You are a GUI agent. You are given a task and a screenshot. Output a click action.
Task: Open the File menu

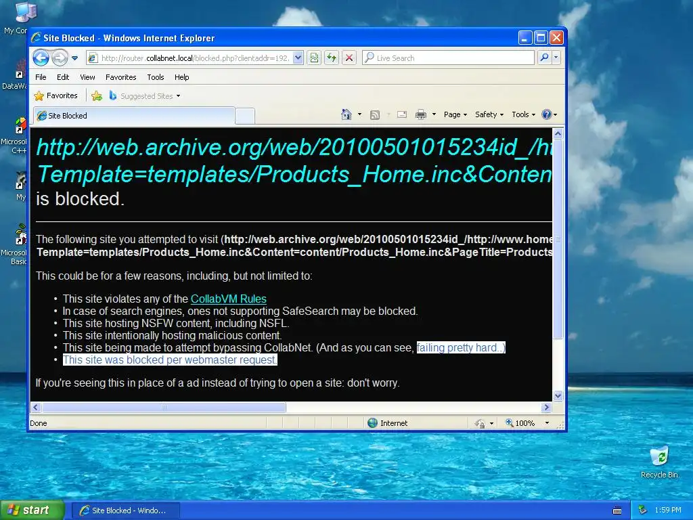click(x=41, y=77)
